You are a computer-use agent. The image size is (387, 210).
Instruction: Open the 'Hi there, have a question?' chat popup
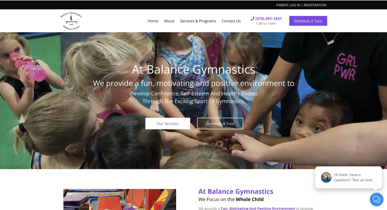(348, 177)
